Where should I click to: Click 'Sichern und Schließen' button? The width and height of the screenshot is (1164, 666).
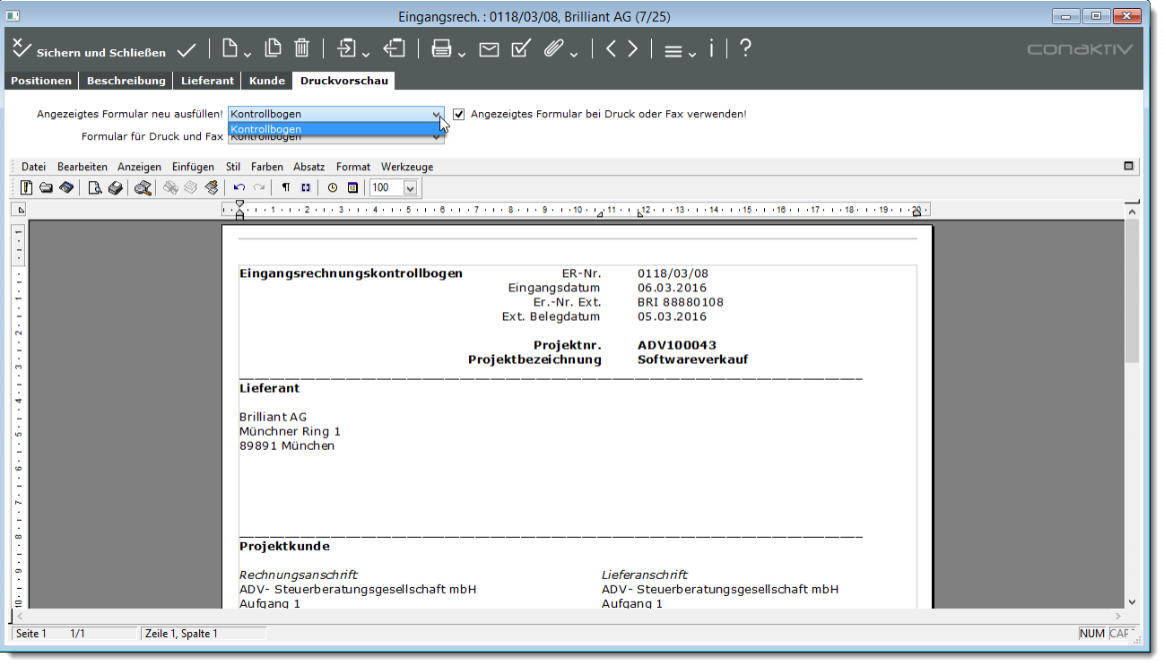pos(90,51)
